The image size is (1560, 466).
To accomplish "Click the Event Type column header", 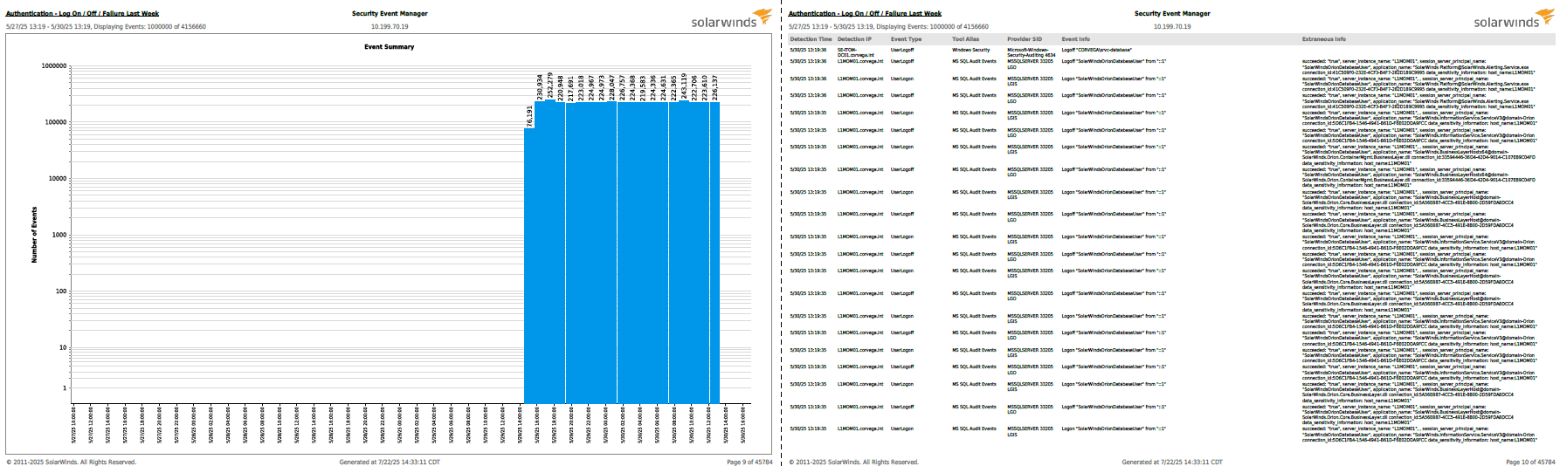I will [906, 39].
